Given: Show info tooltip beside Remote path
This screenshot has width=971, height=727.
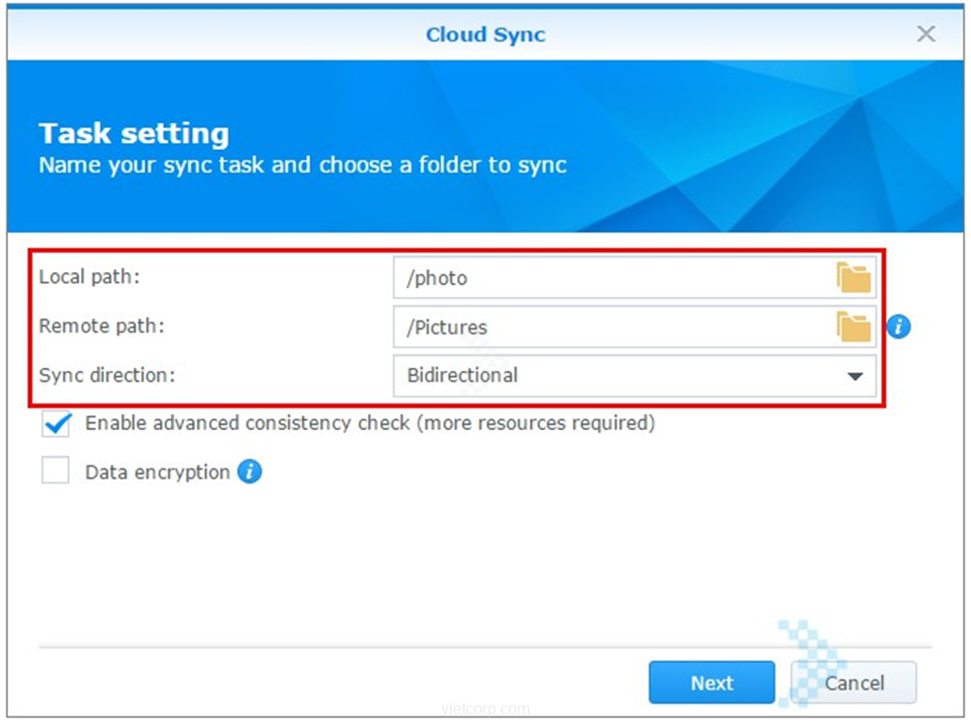Looking at the screenshot, I should coord(898,327).
